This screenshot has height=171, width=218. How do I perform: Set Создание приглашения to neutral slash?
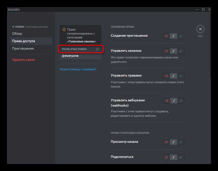click(174, 36)
